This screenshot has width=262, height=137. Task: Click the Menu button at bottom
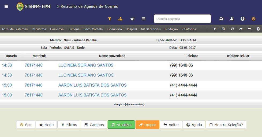pyautogui.click(x=46, y=125)
